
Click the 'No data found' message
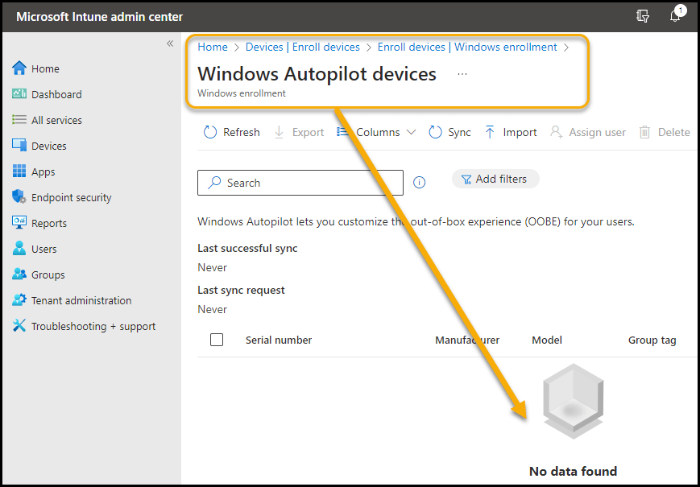tap(574, 471)
